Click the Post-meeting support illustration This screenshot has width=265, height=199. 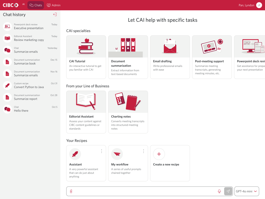coord(212,47)
